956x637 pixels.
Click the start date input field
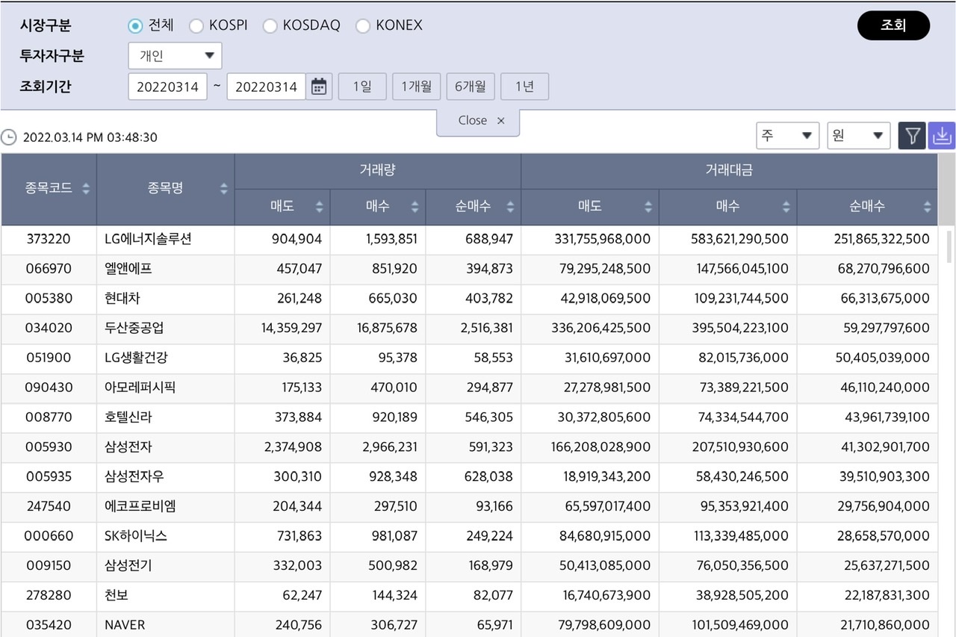point(168,87)
